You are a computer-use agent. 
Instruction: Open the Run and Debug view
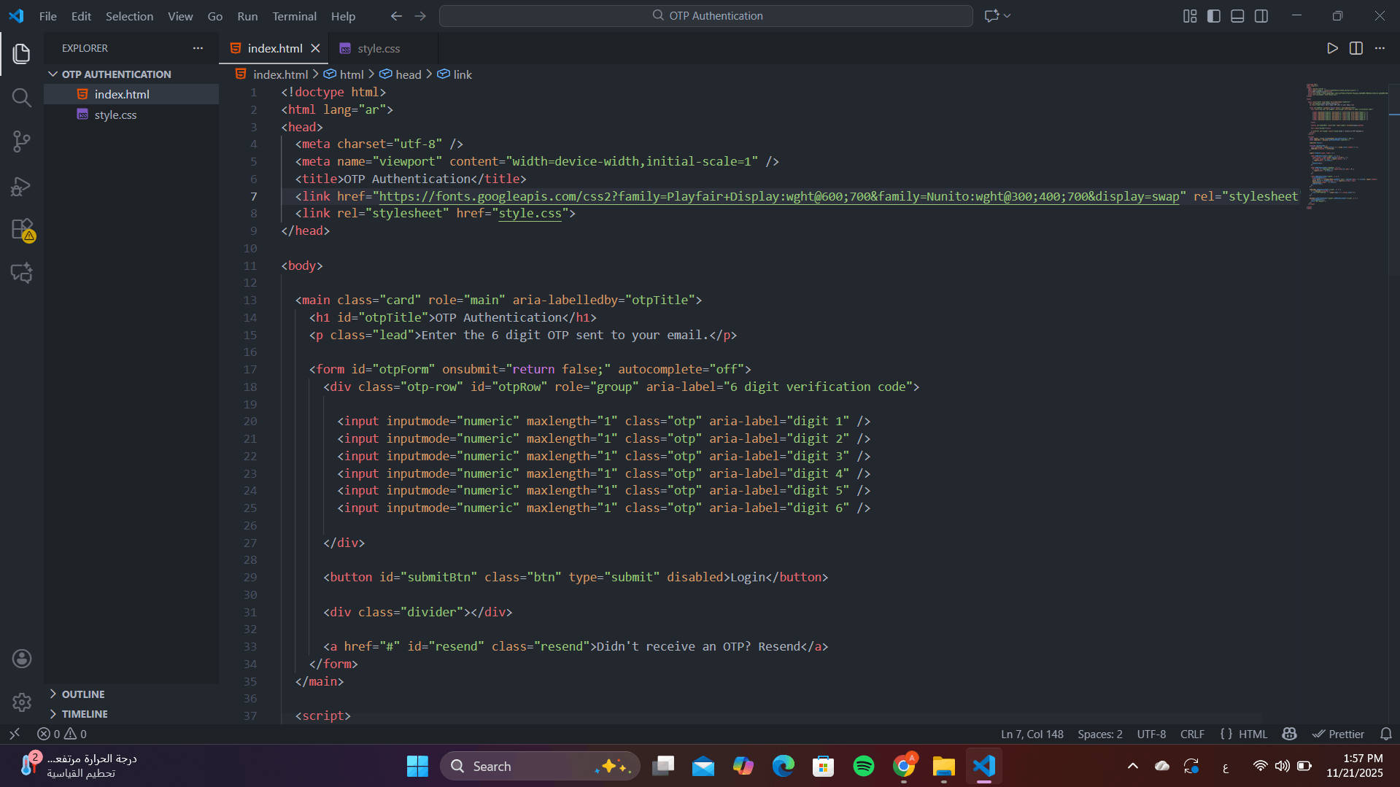point(21,187)
